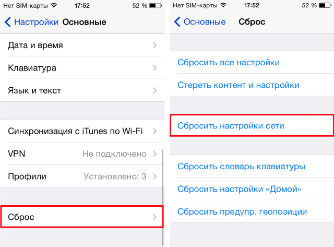This screenshot has height=247, width=334.
Task: Tap the blue back chevron beside Настройки
Action: click(8, 22)
